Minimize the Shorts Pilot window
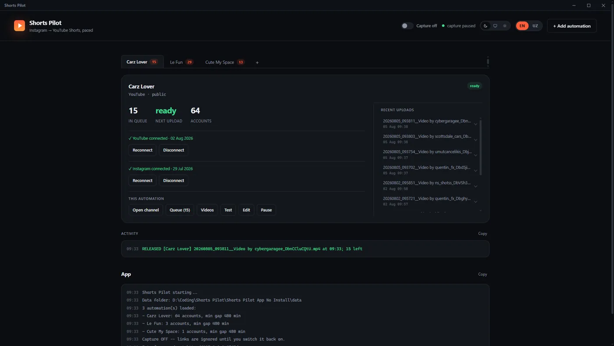Screen dimensions: 614x346 pyautogui.click(x=574, y=5)
